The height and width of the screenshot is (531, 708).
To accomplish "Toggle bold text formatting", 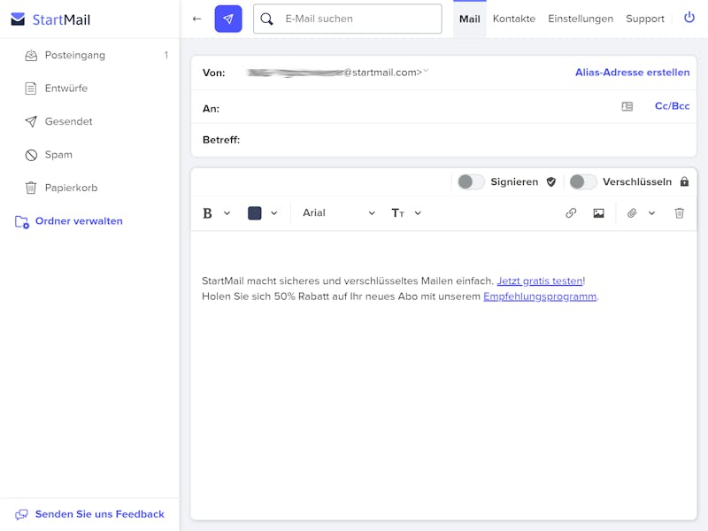I will (207, 213).
